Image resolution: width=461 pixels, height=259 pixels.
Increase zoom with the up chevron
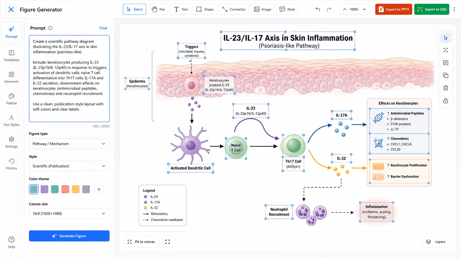[345, 9]
